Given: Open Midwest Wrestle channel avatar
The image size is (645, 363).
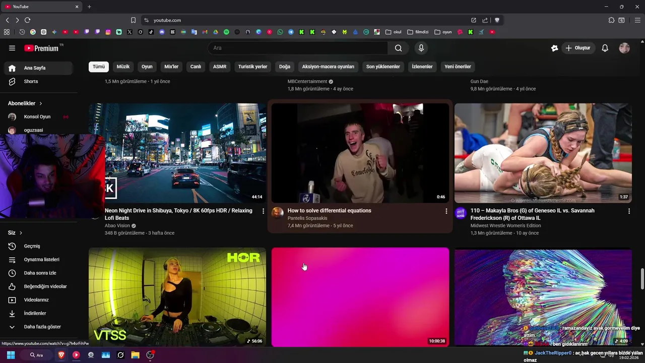Looking at the screenshot, I should tap(461, 213).
